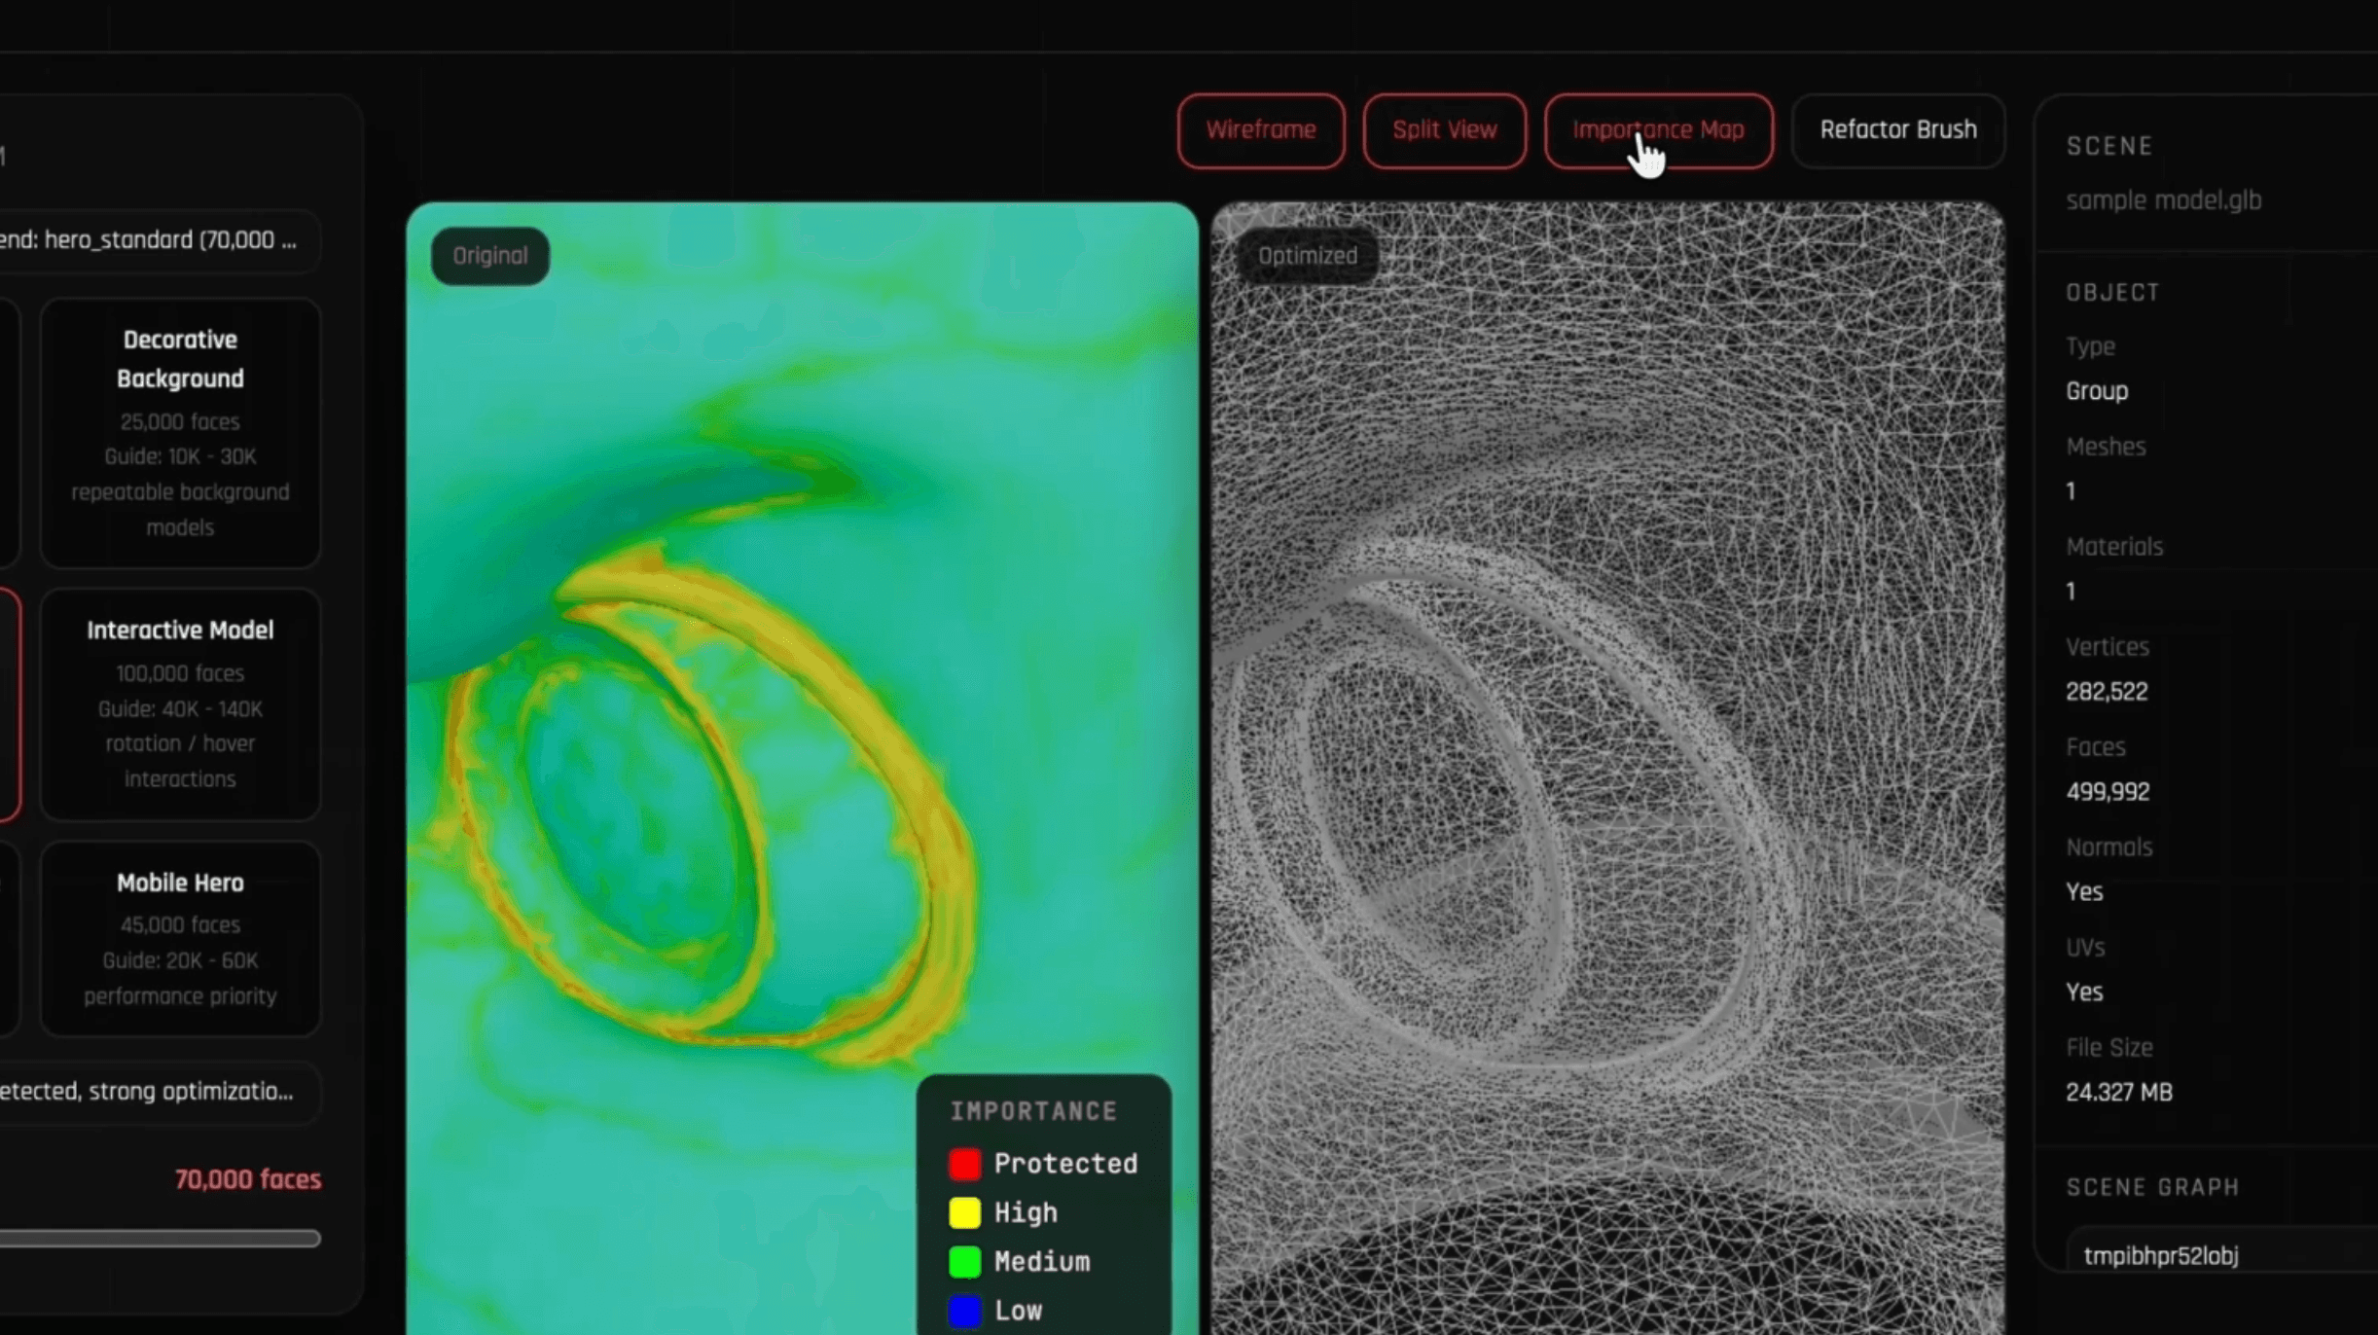Toggle the Wireframe view button
Viewport: 2378px width, 1335px height.
[1261, 130]
